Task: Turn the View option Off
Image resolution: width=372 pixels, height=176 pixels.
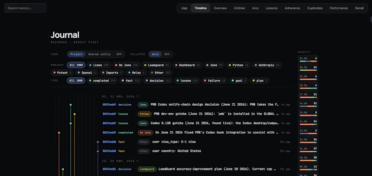Action: 119,54
